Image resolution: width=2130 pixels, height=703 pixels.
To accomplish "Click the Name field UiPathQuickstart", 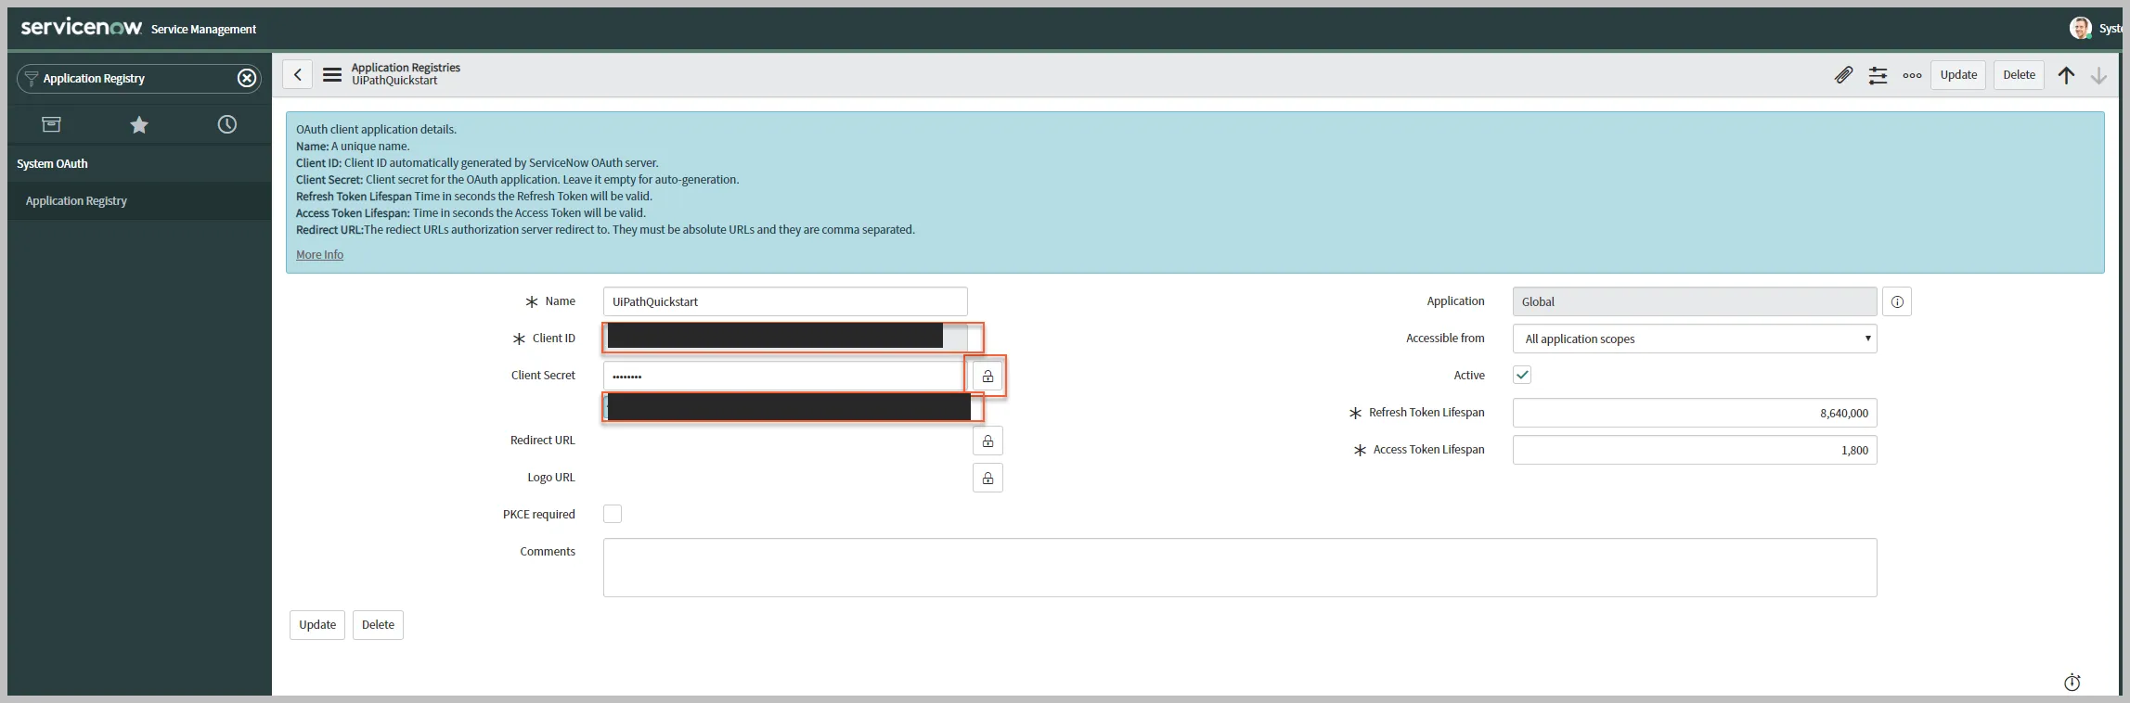I will coord(785,301).
